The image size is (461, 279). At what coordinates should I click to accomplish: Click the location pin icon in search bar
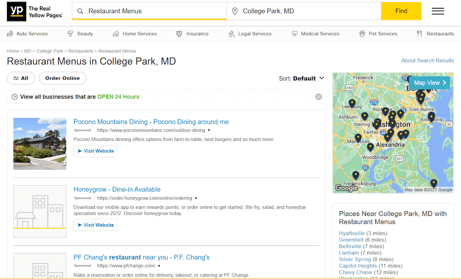click(235, 11)
